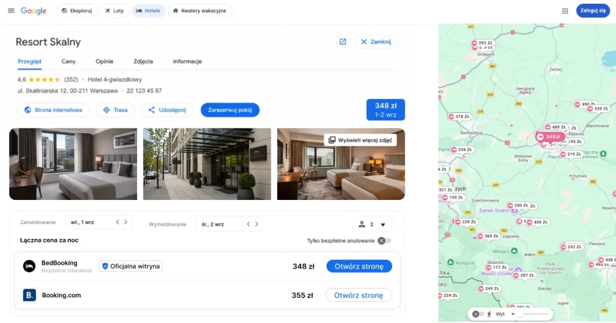Select the 430 zł map pin
The height and width of the screenshot is (323, 616).
pos(538,222)
